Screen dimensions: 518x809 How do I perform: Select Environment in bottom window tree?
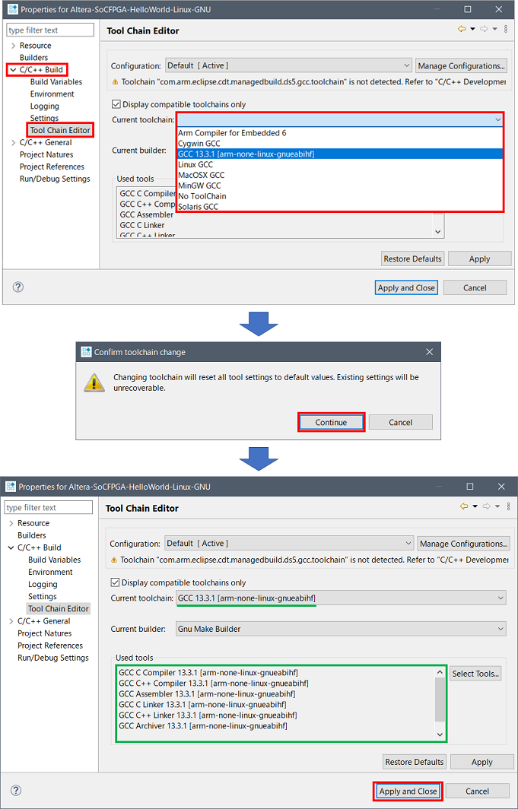click(50, 572)
